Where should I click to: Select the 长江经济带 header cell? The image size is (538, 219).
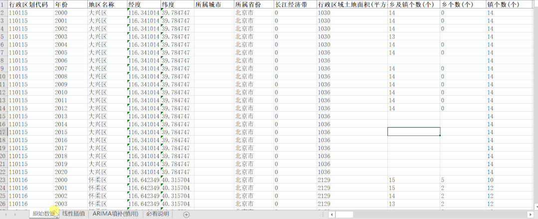(295, 4)
